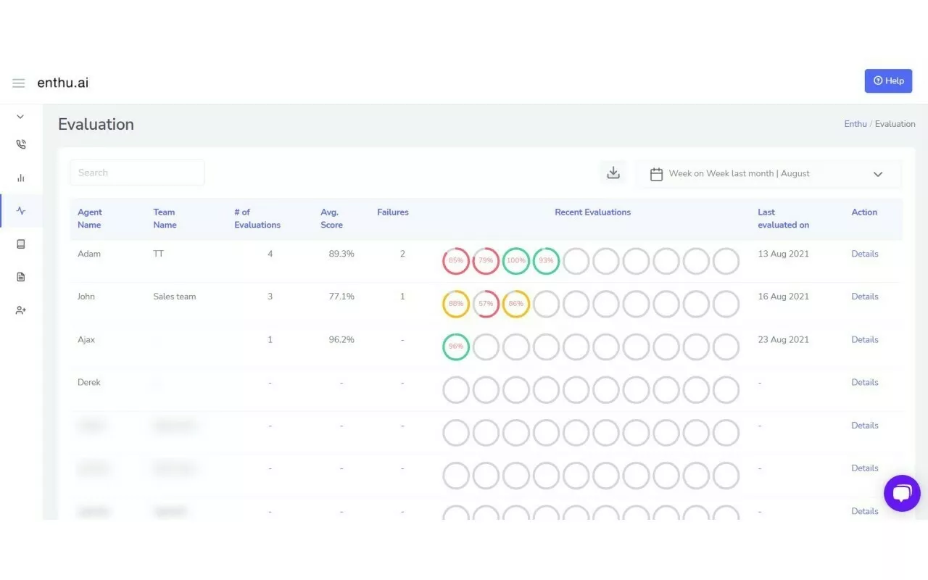Viewport: 928px width, 580px height.
Task: Open the book icon in the sidebar
Action: 20,244
